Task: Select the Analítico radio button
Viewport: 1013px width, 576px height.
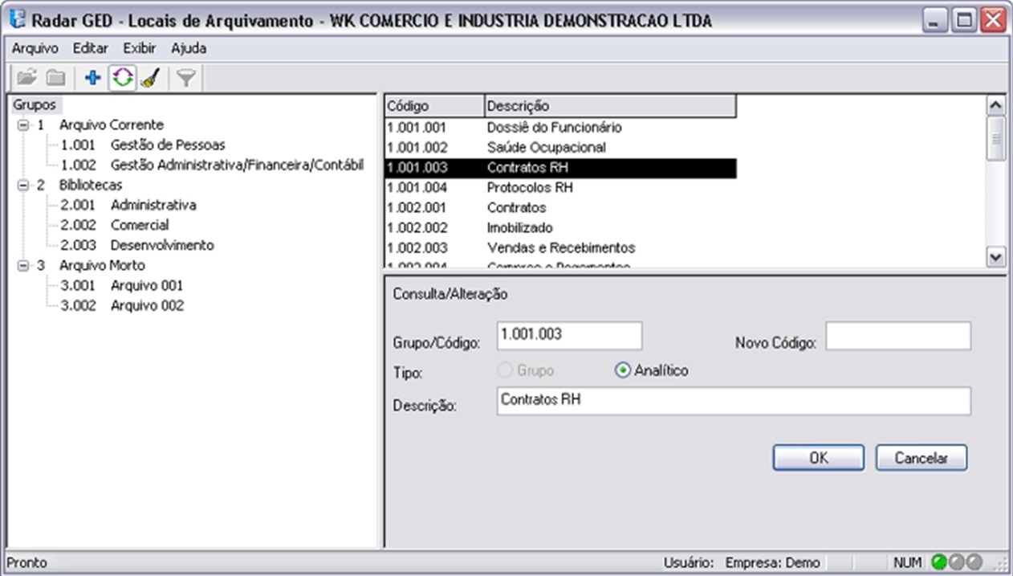Action: click(621, 370)
